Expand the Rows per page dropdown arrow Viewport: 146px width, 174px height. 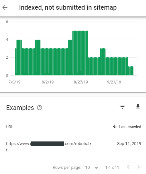(96, 168)
